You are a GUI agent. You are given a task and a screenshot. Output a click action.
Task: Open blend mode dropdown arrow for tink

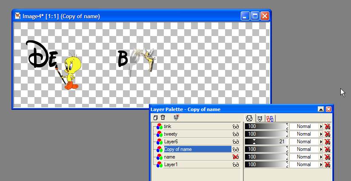click(x=321, y=126)
